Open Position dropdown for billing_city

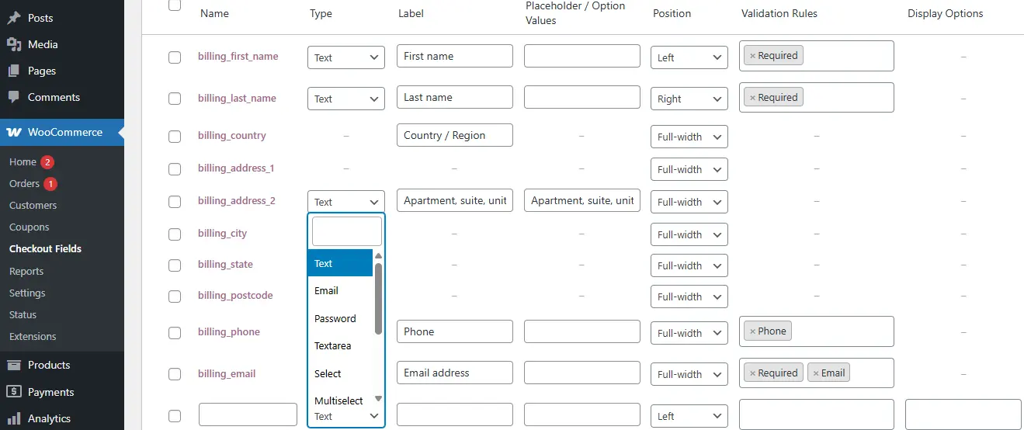tap(689, 234)
